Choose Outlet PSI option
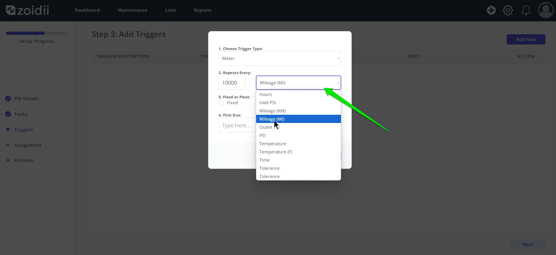Viewport: 556px width, 255px height. (x=298, y=127)
